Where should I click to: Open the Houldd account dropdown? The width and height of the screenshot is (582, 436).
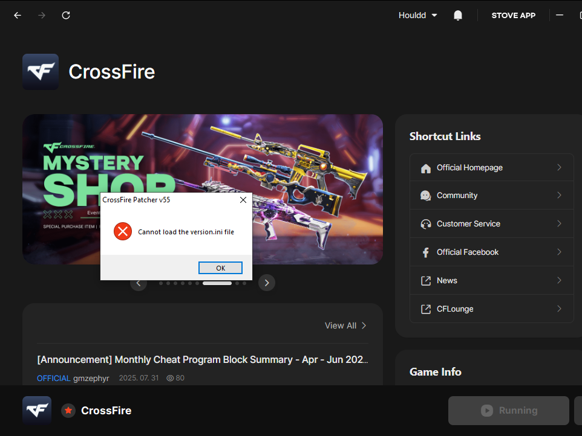point(417,15)
